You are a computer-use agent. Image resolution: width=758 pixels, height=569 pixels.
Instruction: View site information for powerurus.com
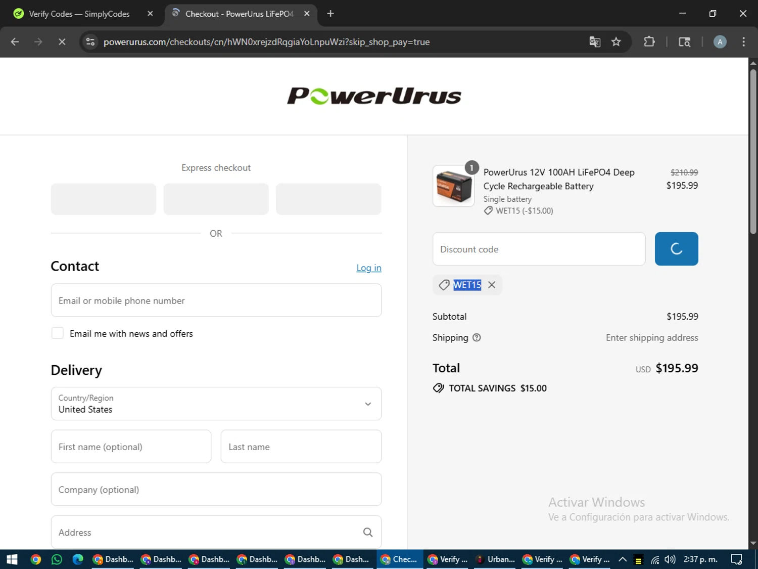(x=90, y=42)
